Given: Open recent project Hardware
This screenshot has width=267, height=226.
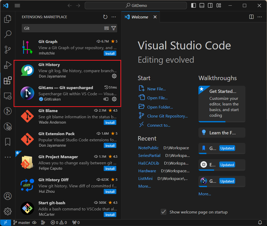Looking at the screenshot, I should coord(147,171).
